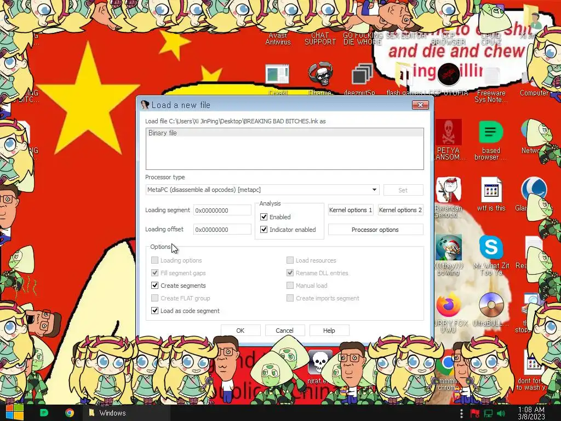This screenshot has width=561, height=421.
Task: Open the Cryakl desktop icon
Action: pyautogui.click(x=277, y=74)
